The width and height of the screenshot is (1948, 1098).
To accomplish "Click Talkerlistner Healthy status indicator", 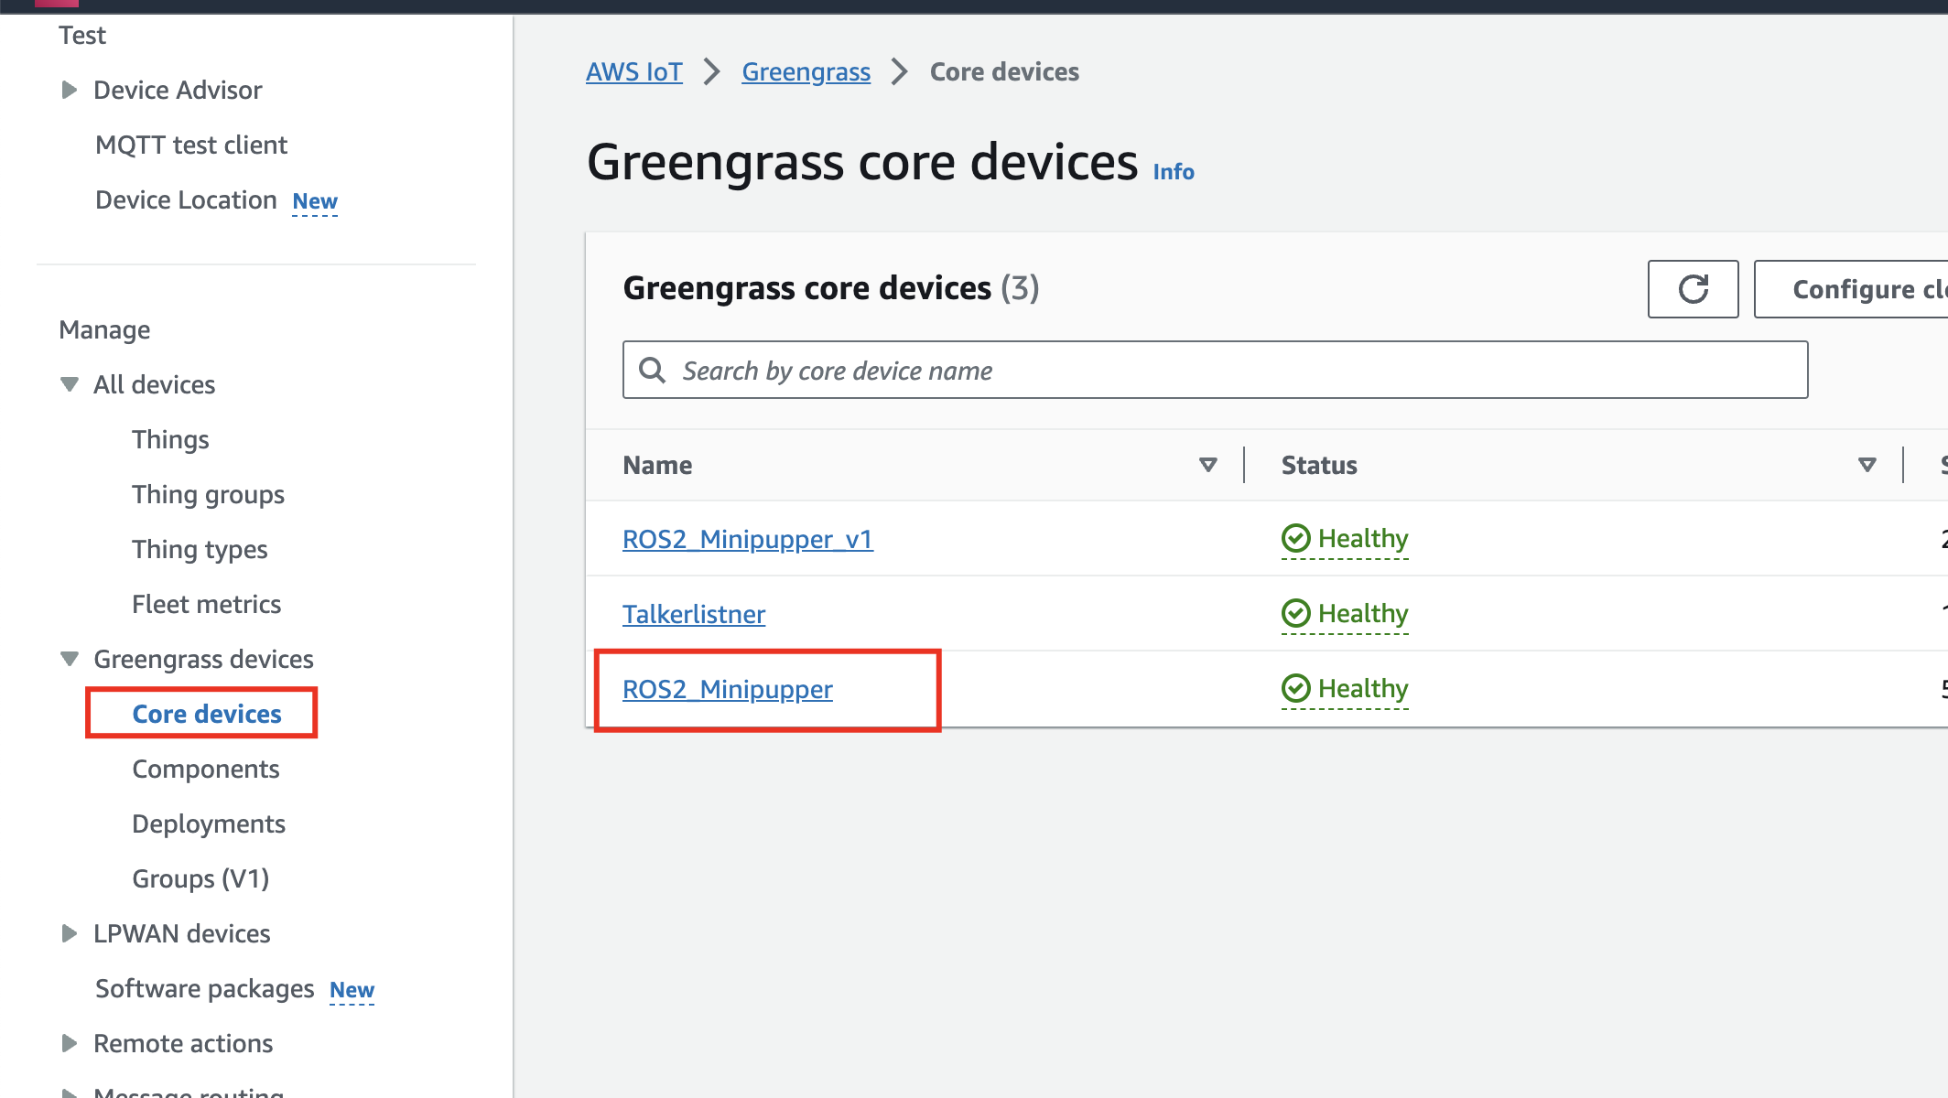I will coord(1344,614).
